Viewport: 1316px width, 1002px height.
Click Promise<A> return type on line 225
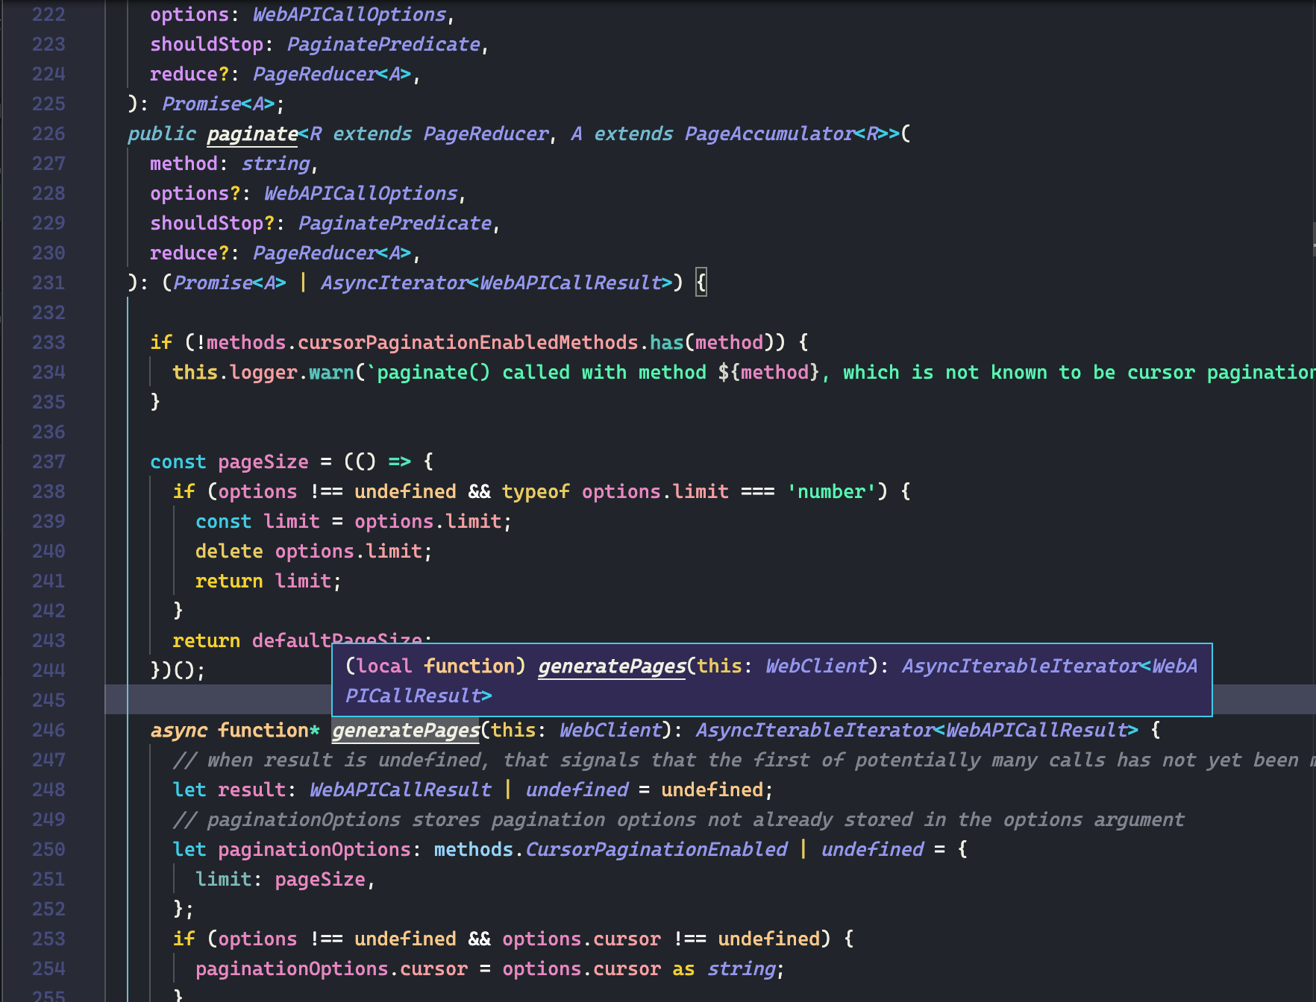(218, 104)
